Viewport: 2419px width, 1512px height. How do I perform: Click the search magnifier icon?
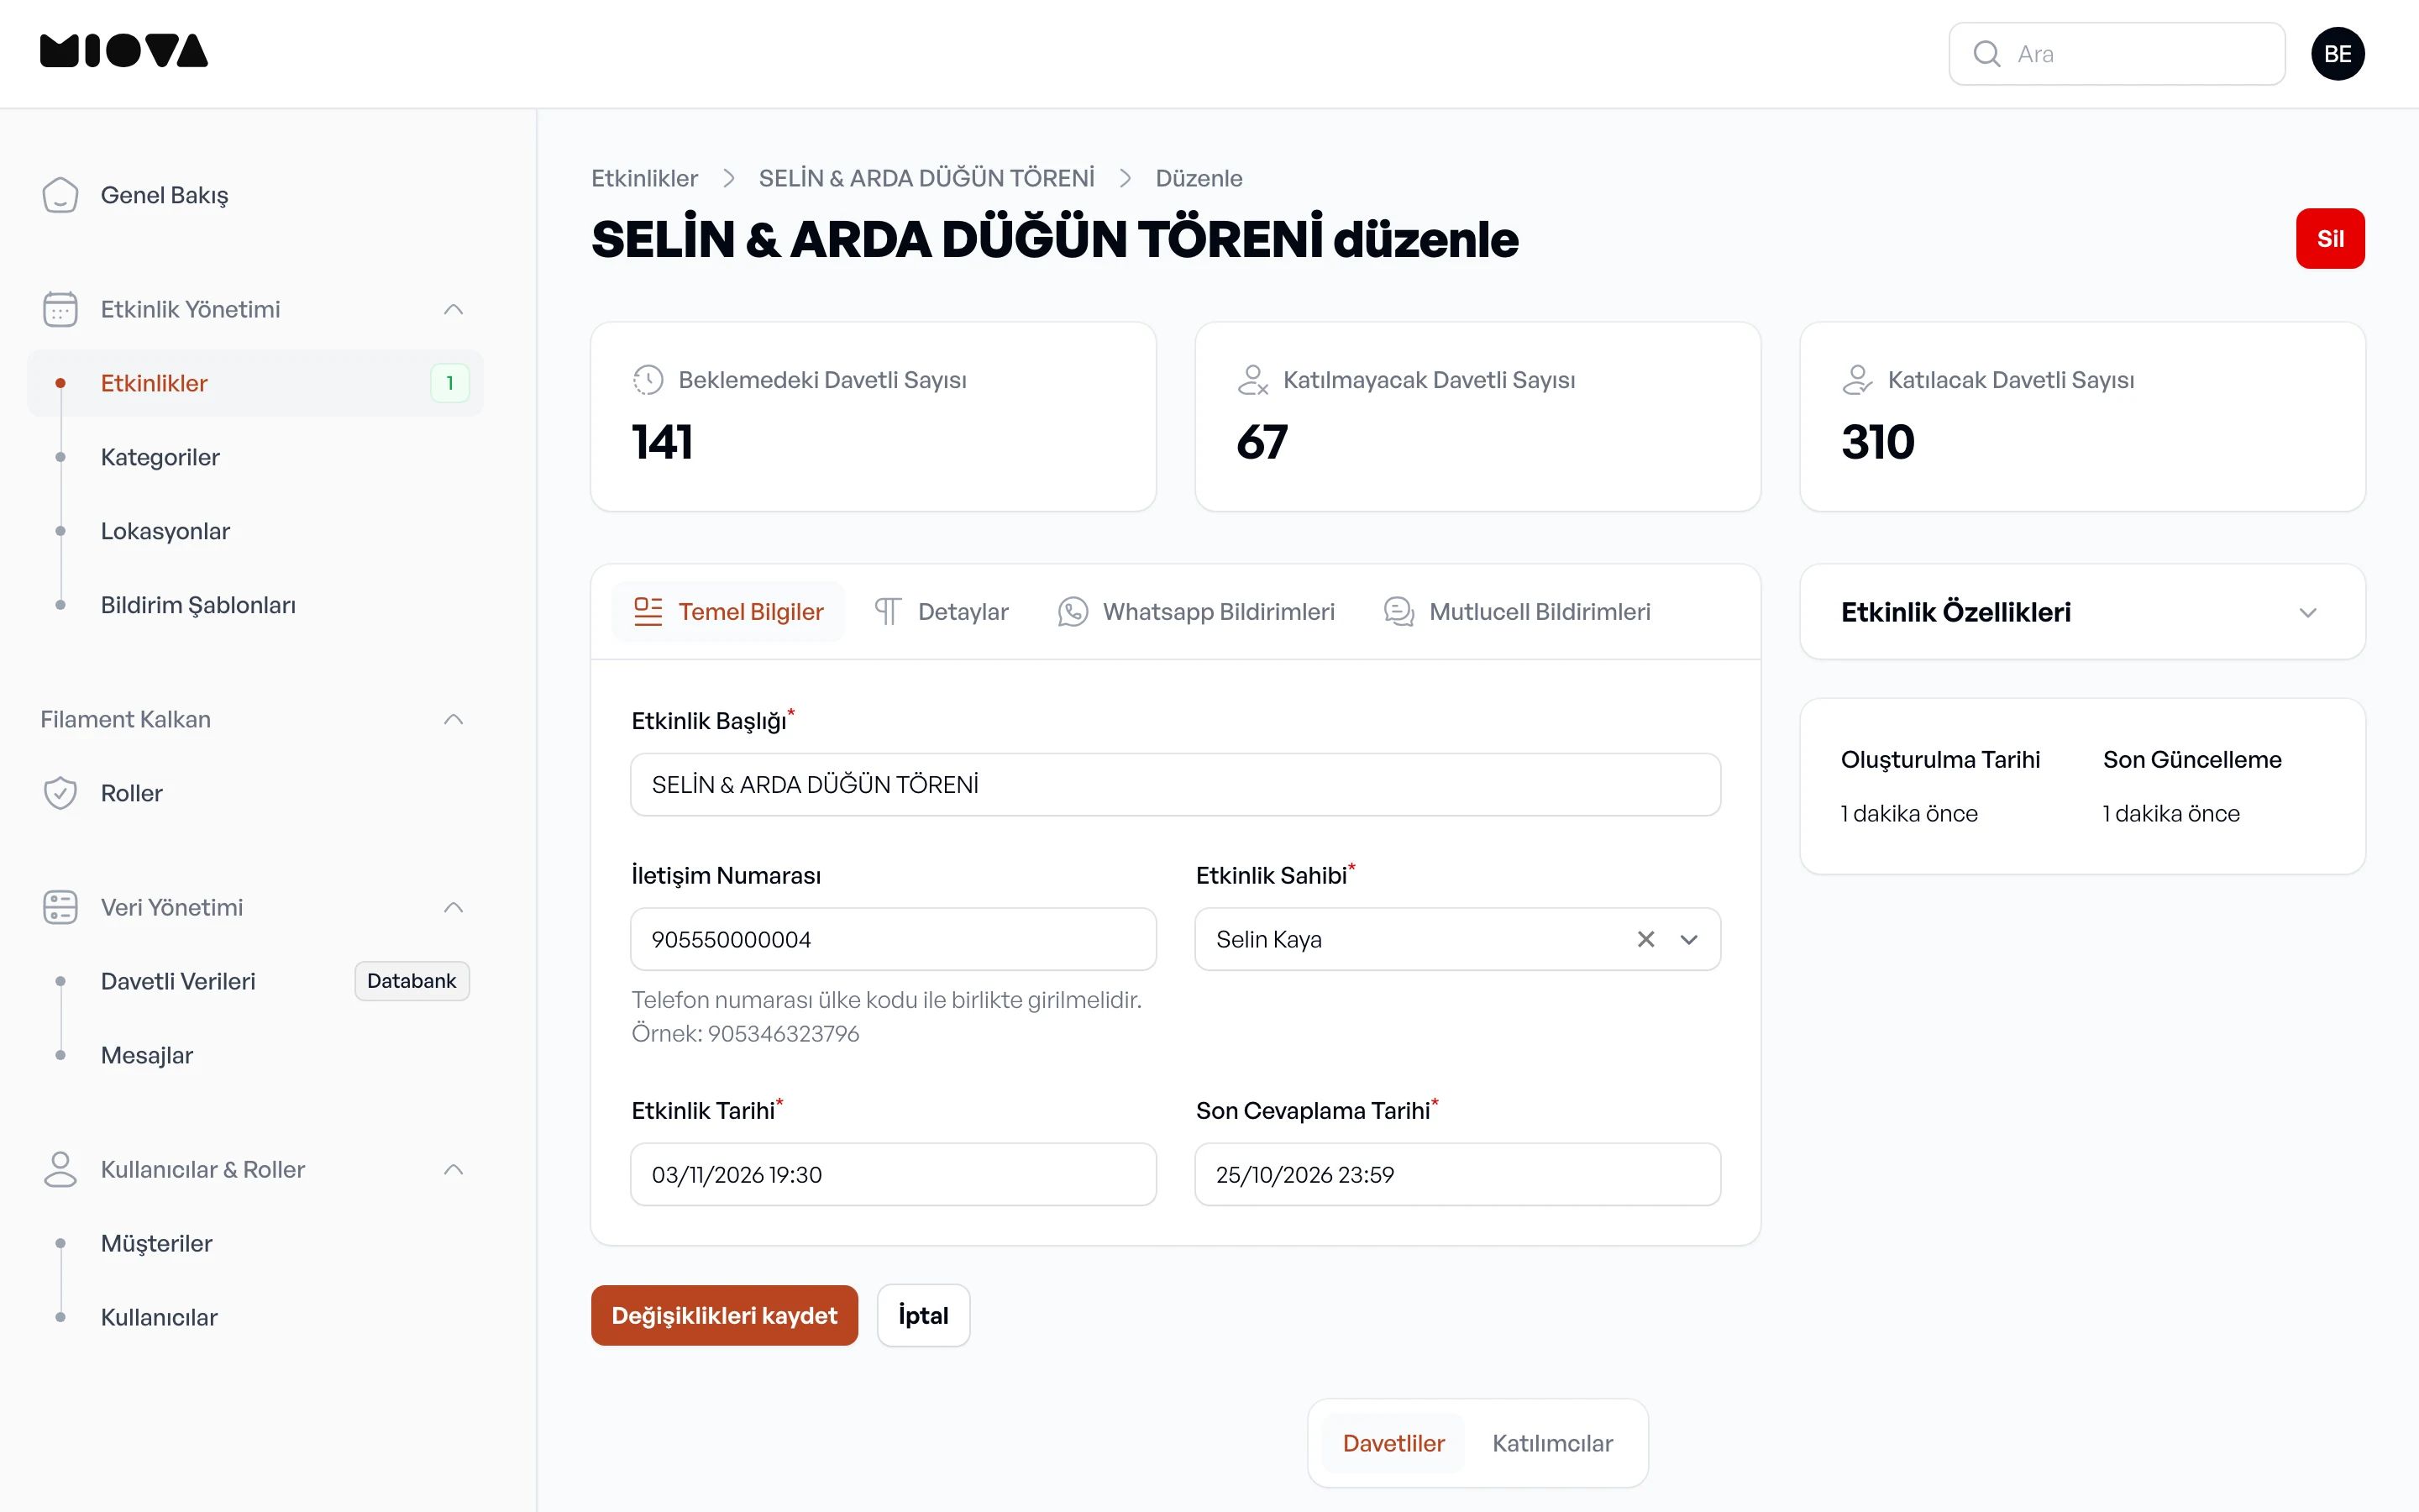point(1986,54)
